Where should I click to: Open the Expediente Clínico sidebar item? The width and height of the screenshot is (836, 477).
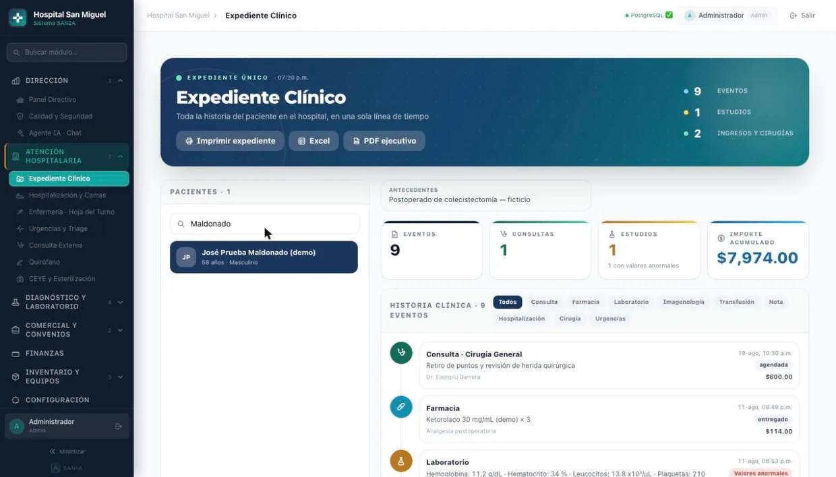[69, 179]
